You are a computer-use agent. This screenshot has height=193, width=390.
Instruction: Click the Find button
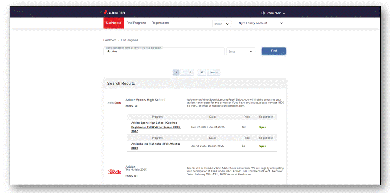[274, 51]
